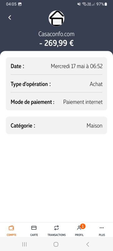Tap the battery indicator in status bar
Viewport: 113px width, 251px height.
click(106, 4)
